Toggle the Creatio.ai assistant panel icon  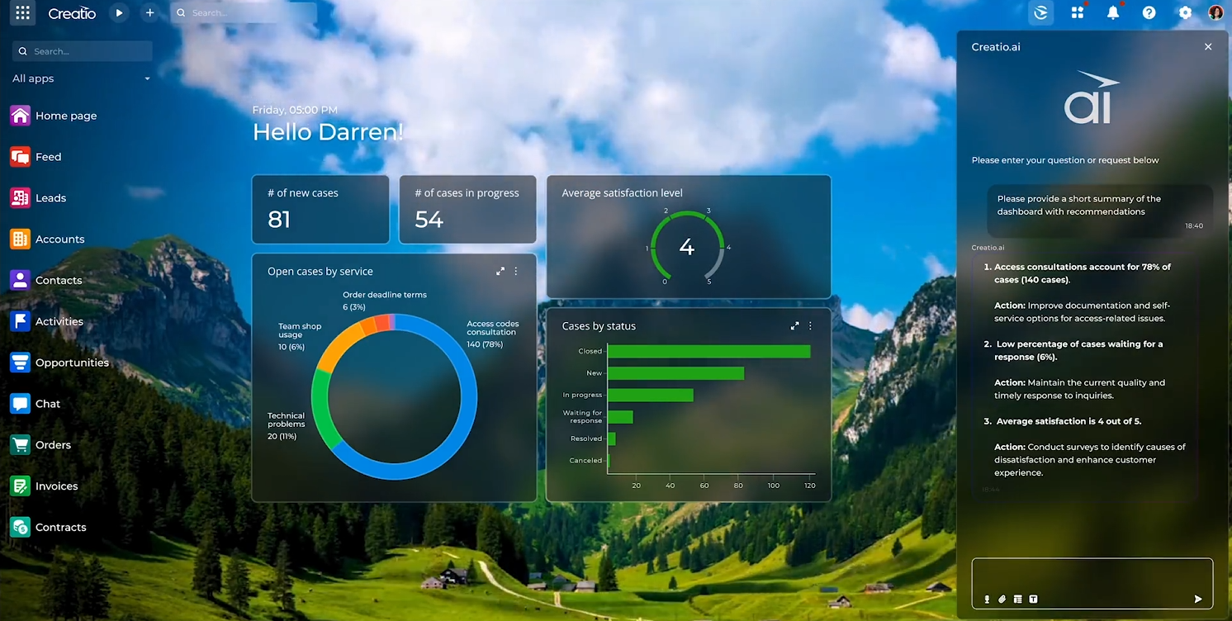coord(1041,13)
